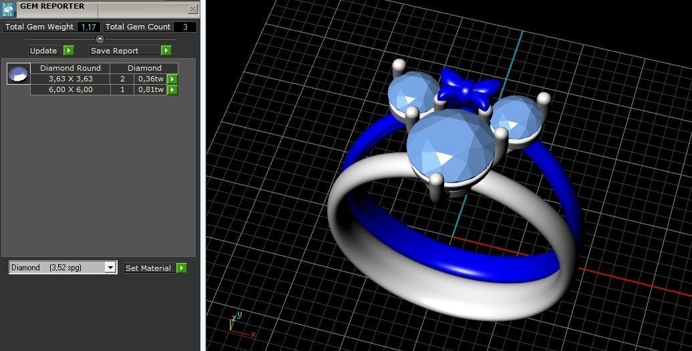Select the 3,63 X 3,63 size cell
Image resolution: width=692 pixels, height=351 pixels.
click(70, 79)
